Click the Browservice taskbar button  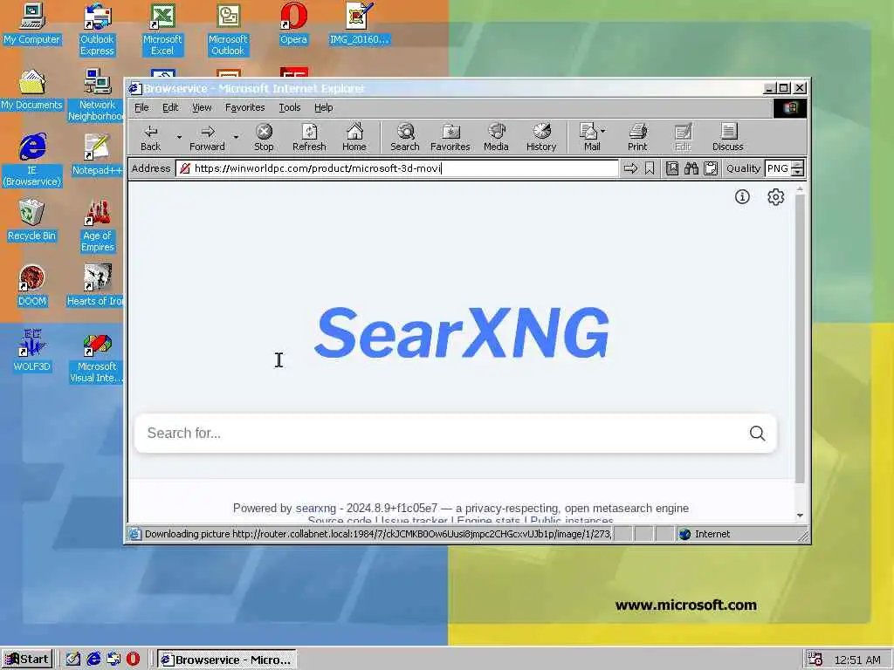227,660
